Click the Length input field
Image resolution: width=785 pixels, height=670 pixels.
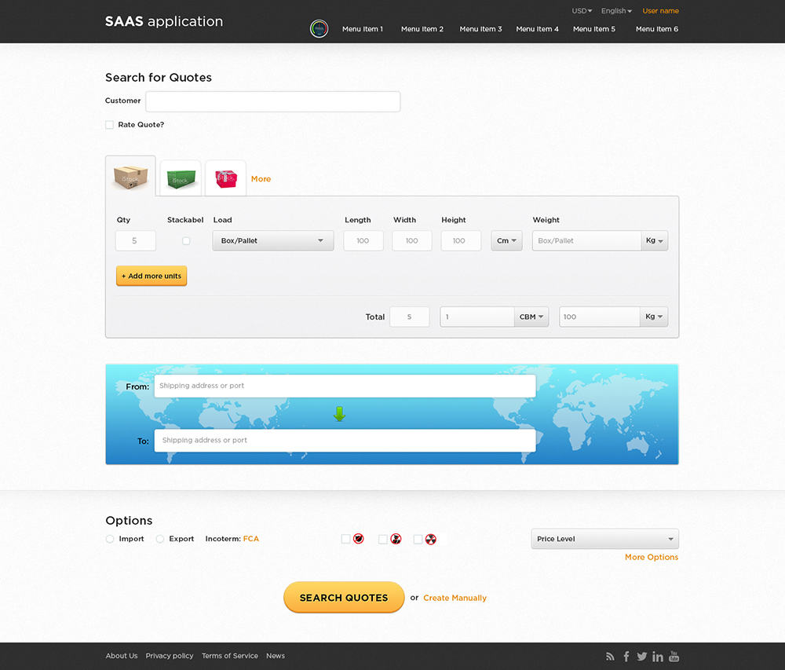click(363, 241)
